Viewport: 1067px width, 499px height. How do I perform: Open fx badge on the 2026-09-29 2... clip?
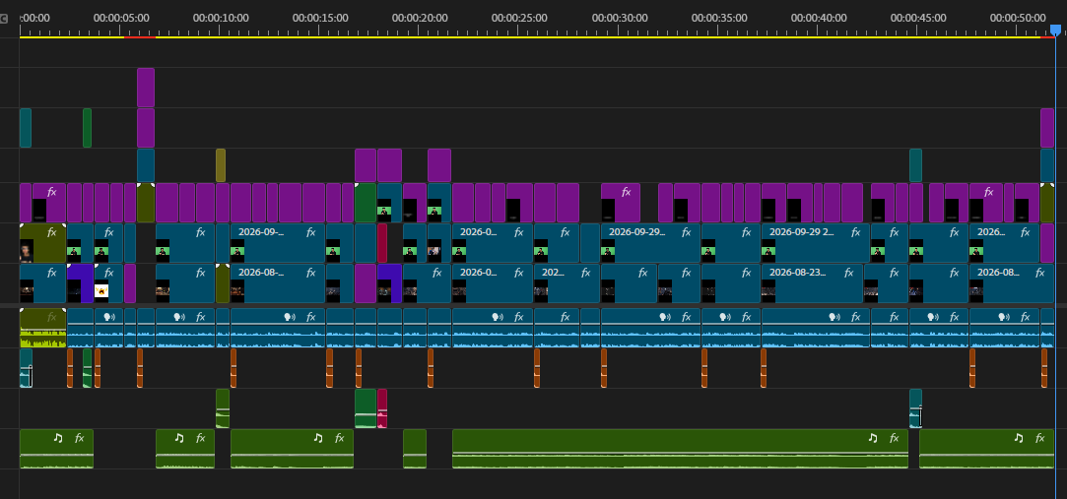point(855,232)
